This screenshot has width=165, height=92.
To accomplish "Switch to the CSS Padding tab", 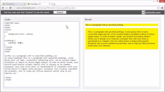I will (14, 4).
